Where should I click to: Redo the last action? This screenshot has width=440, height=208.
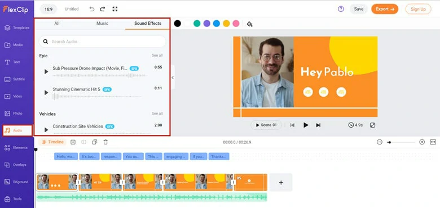click(x=103, y=9)
